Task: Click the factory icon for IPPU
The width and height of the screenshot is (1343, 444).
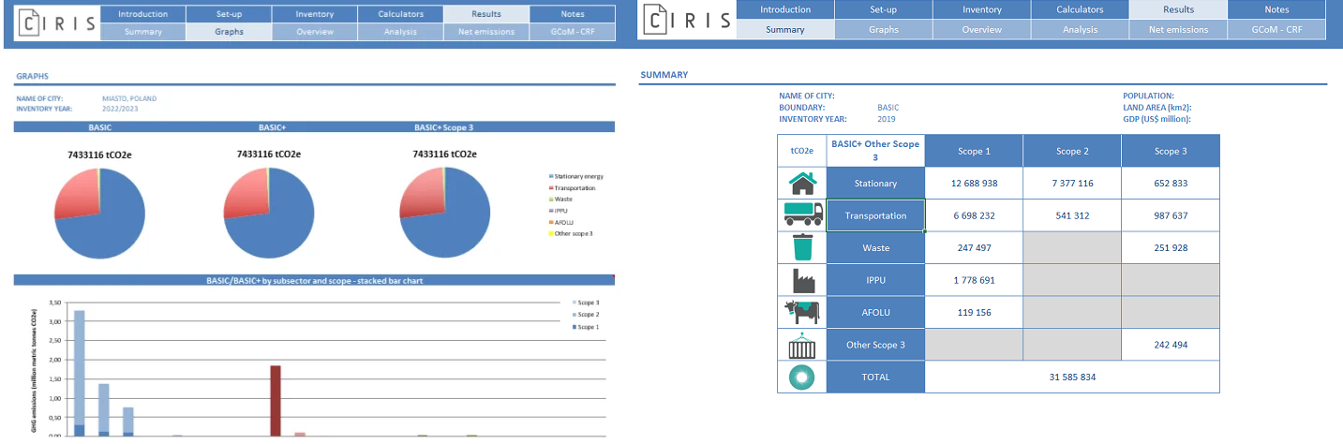Action: tap(802, 280)
